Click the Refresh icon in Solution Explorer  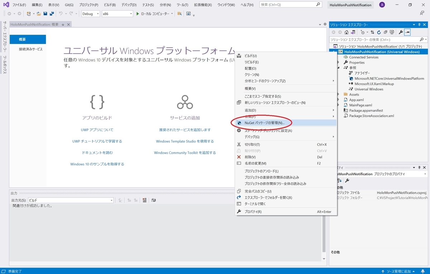click(x=379, y=32)
